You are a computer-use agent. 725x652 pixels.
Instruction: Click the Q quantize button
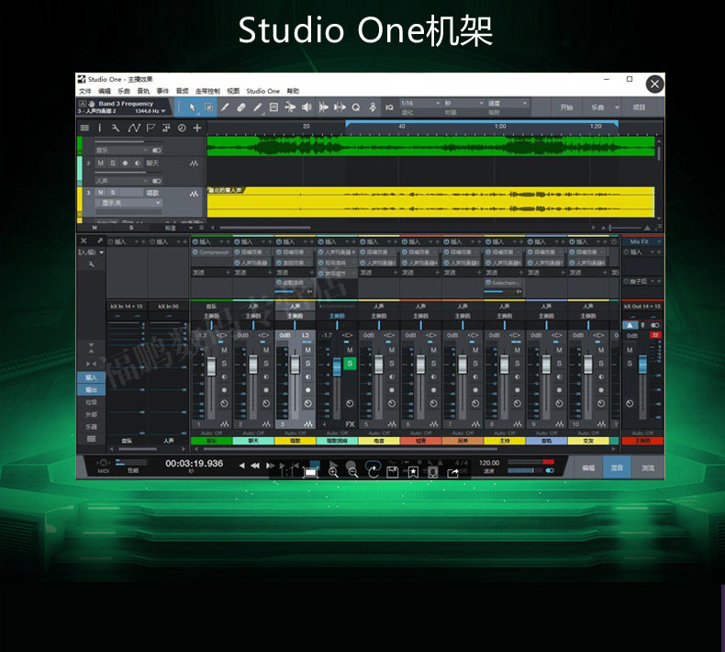pos(355,107)
